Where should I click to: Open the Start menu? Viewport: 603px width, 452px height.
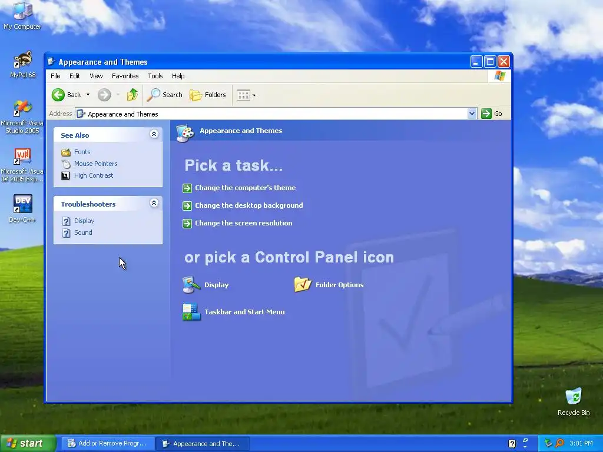28,443
